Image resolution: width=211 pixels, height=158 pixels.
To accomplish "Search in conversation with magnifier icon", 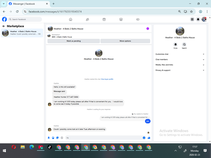I will point(184,45).
